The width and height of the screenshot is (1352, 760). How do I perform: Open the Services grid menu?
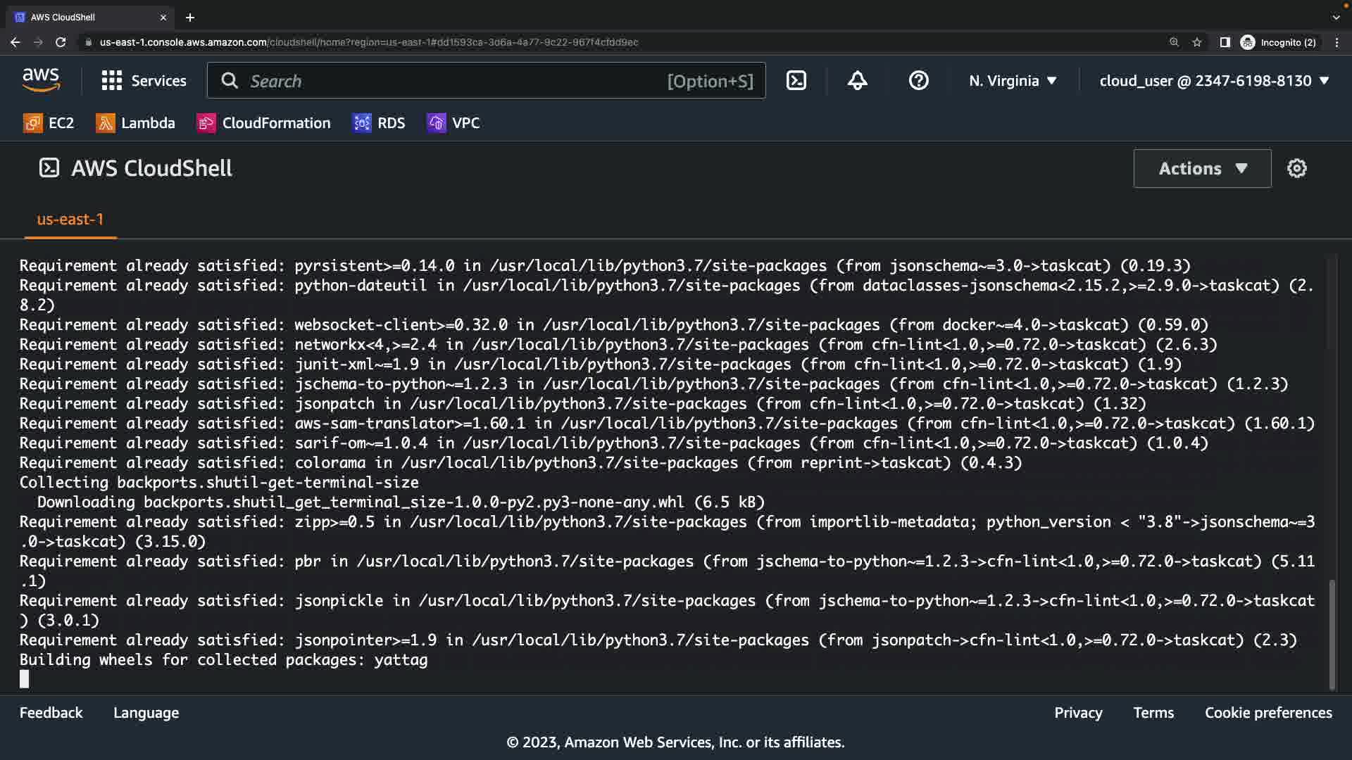click(x=144, y=81)
